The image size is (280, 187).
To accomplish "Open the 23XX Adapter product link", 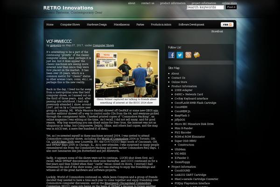I will click(x=183, y=90).
